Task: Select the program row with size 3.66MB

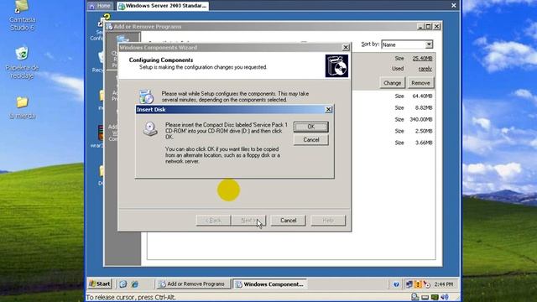Action: point(394,143)
